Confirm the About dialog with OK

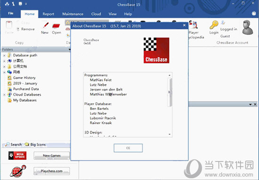point(128,148)
